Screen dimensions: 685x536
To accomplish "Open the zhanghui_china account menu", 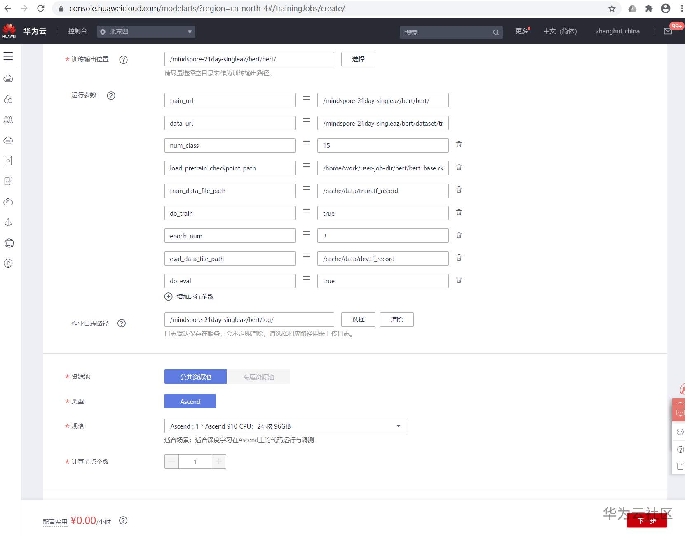I will [617, 31].
